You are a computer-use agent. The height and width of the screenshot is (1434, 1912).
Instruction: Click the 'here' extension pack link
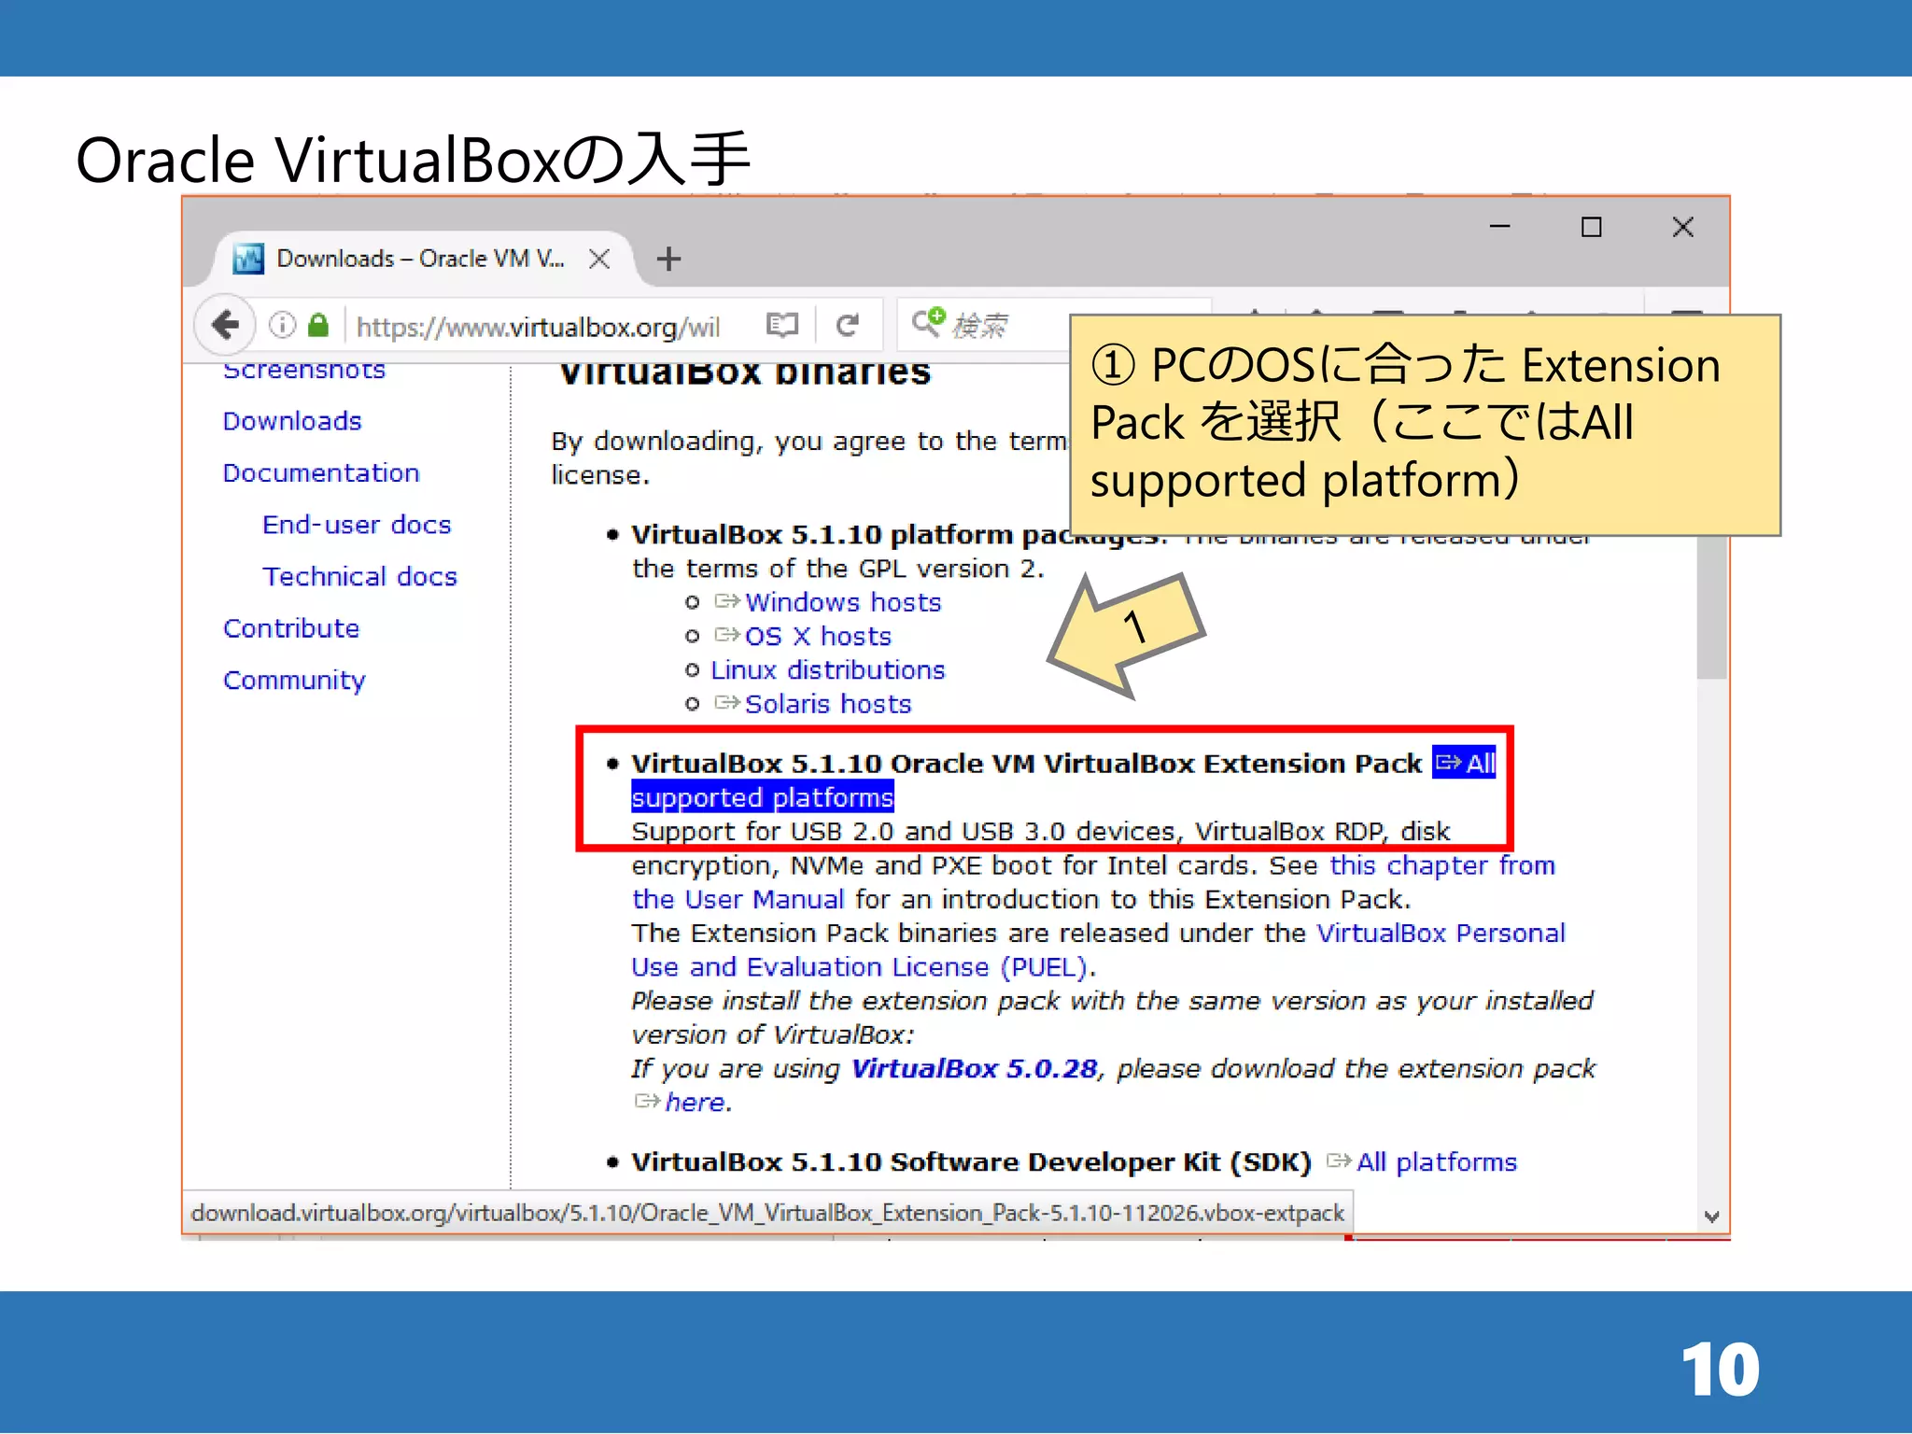pos(696,1103)
